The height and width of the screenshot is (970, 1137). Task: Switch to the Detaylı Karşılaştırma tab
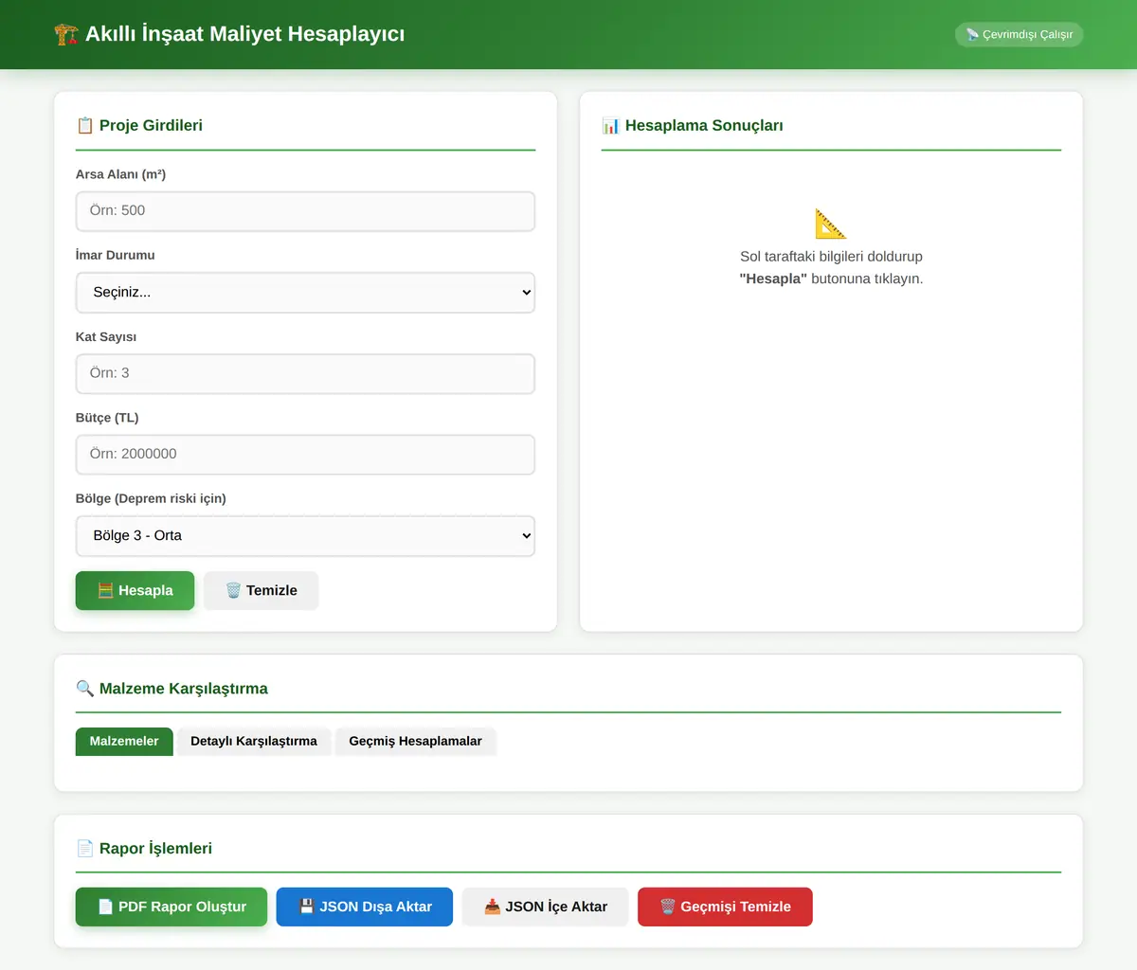pyautogui.click(x=254, y=742)
